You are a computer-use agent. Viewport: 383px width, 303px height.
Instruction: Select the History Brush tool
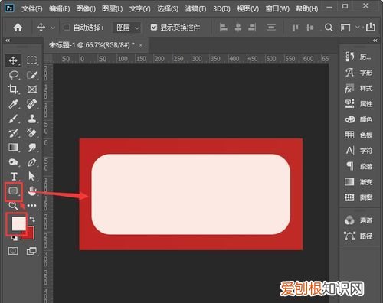(13, 133)
